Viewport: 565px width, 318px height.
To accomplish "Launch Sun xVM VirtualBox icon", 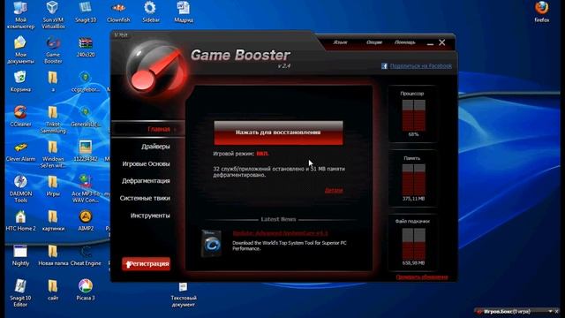I will [53, 14].
